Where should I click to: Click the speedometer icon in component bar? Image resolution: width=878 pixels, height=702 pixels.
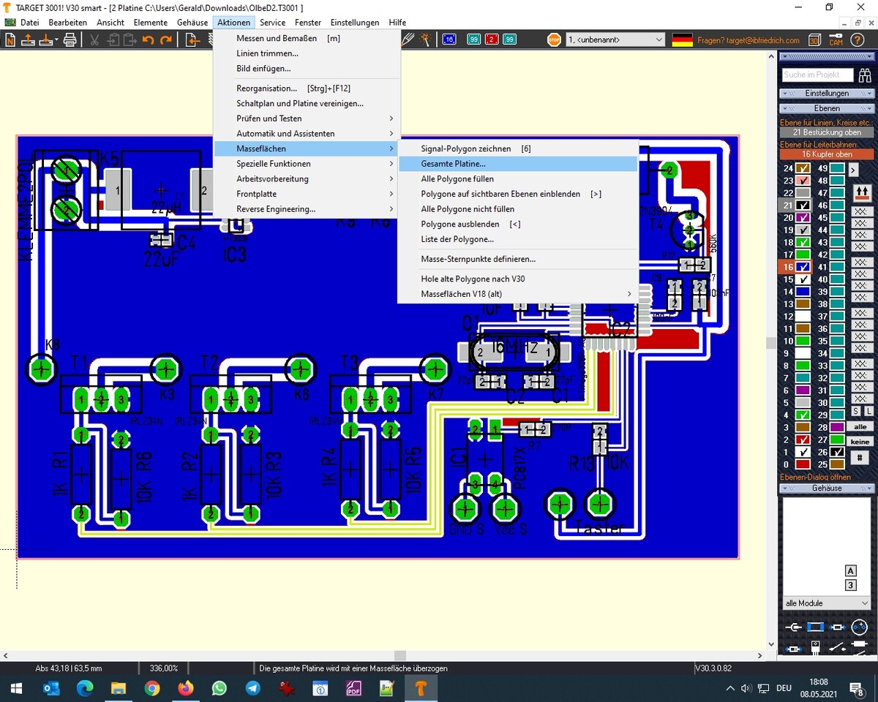[x=860, y=627]
